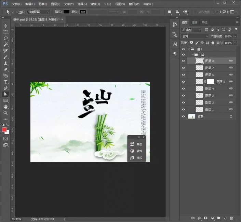The width and height of the screenshot is (241, 222).
Task: Swap foreground and background colors
Action: pyautogui.click(x=8, y=124)
